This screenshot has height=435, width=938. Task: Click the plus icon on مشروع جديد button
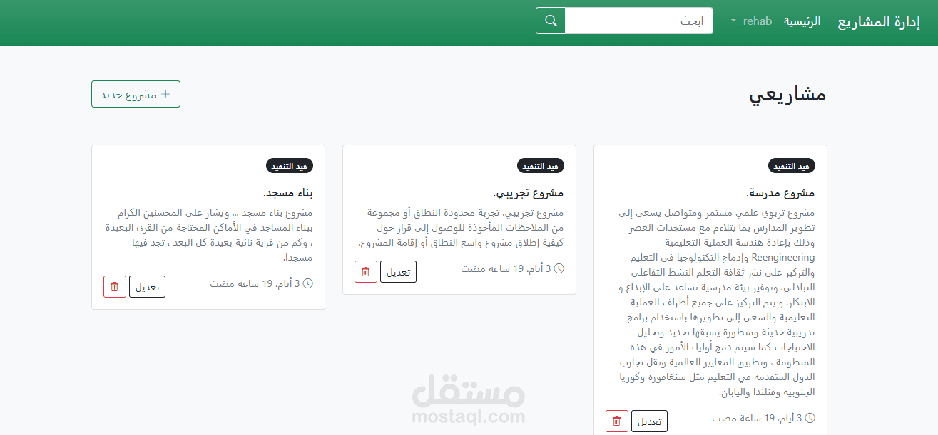pos(165,93)
